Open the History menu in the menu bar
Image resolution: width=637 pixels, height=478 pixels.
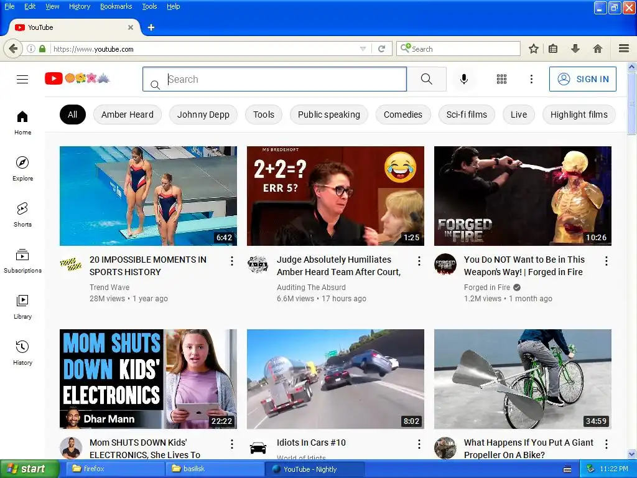80,6
